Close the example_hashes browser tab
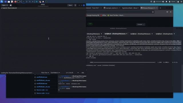 [120, 8]
